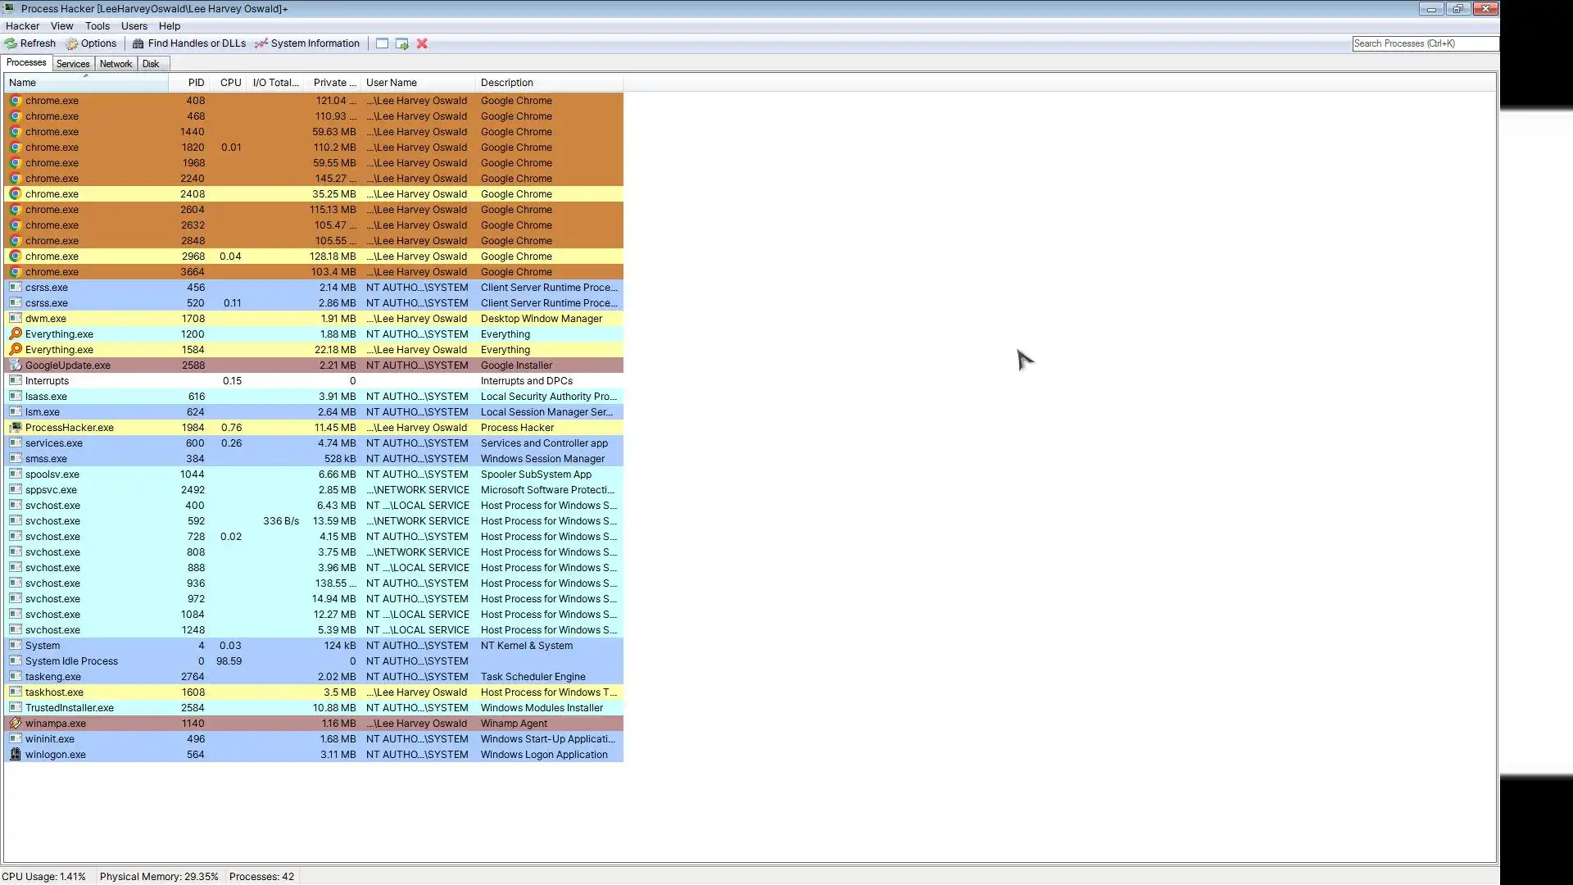
Task: Click the GoogleUpdate.exe installer icon
Action: coord(15,365)
